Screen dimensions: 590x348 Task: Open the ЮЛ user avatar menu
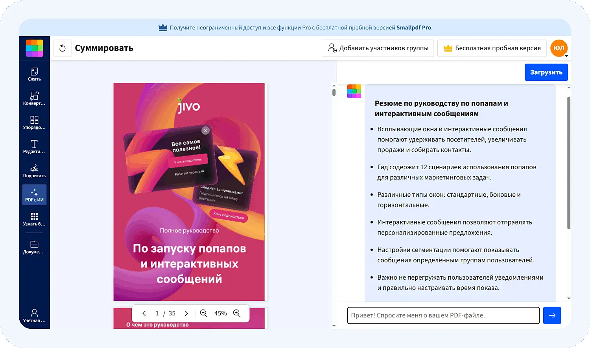pyautogui.click(x=559, y=48)
